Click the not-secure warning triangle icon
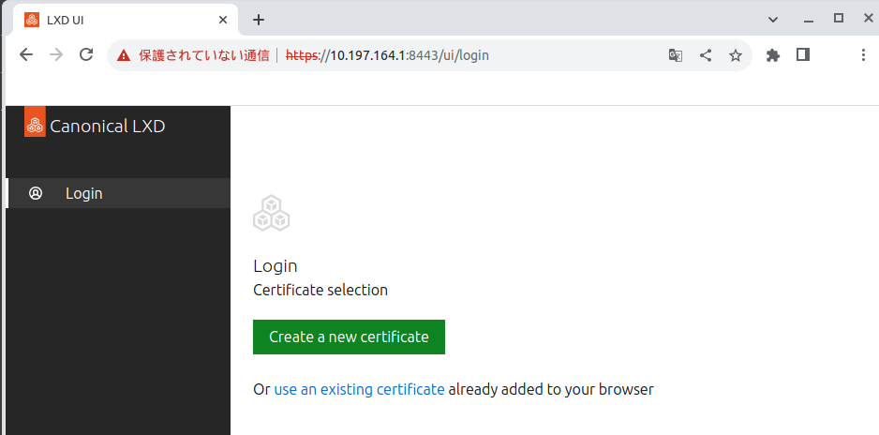The height and width of the screenshot is (435, 879). [124, 55]
